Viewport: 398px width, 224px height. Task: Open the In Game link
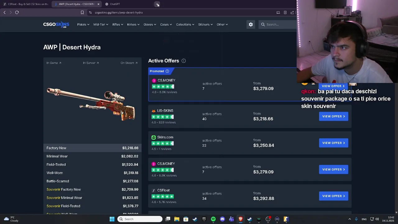point(54,63)
